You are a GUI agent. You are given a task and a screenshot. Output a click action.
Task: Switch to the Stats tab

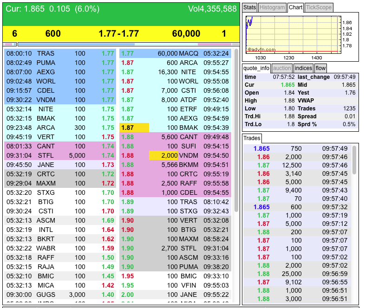click(249, 7)
